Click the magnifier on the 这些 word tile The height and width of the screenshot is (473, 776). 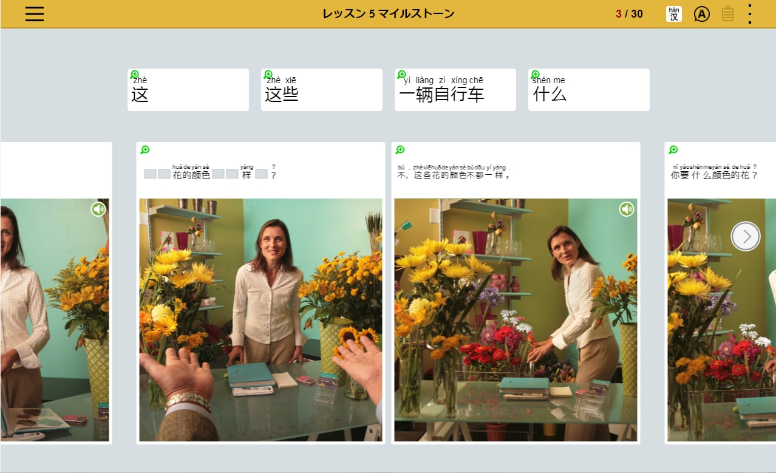(268, 73)
